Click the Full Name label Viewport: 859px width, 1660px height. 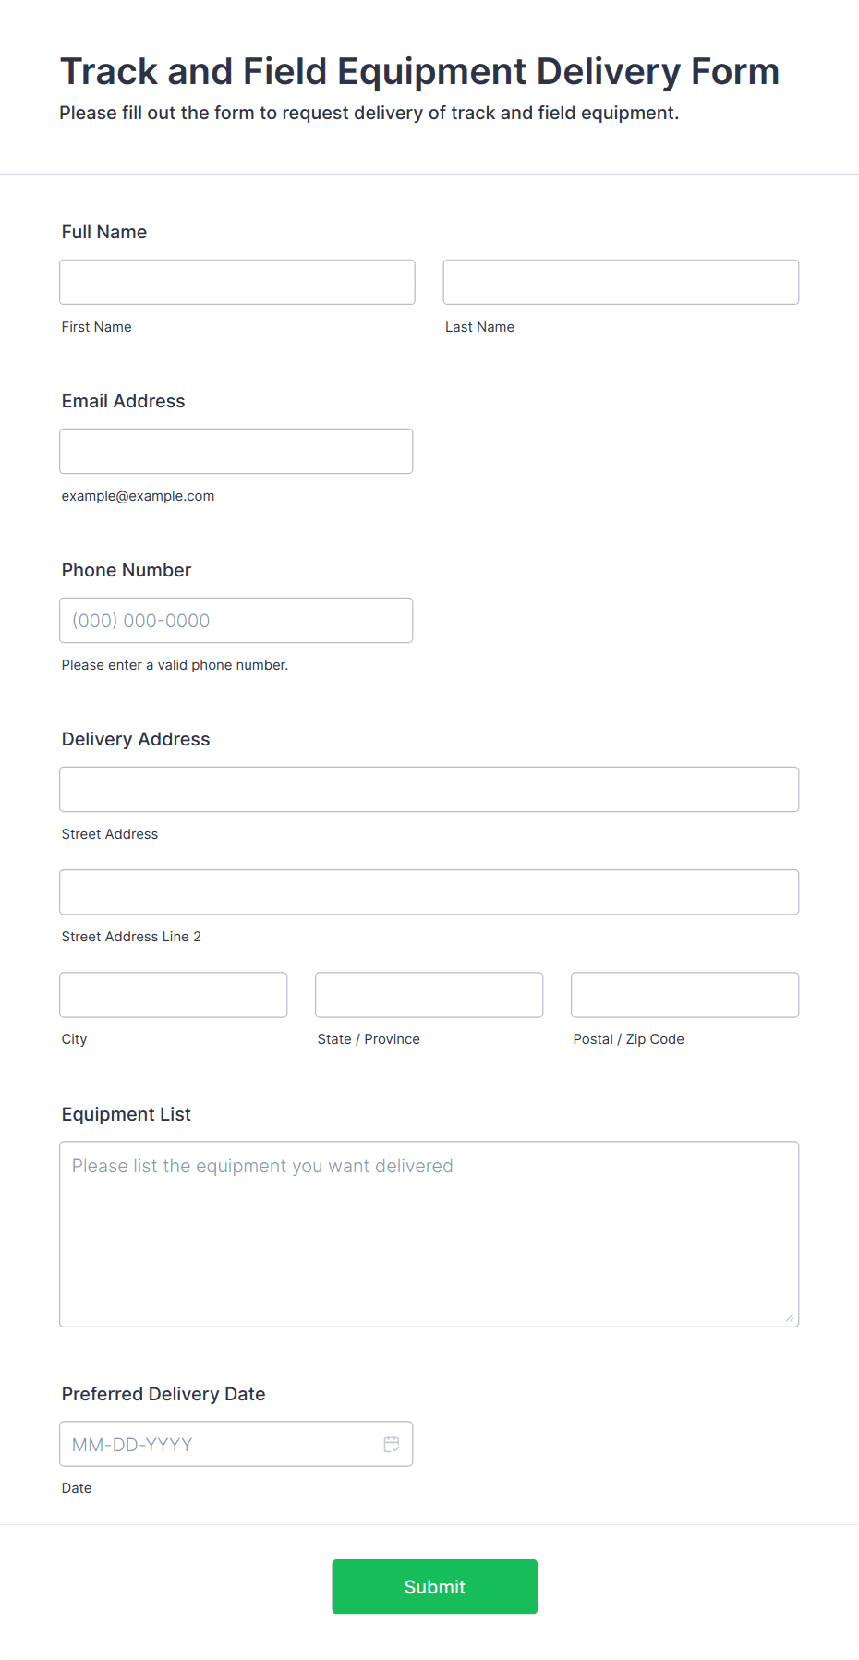tap(104, 232)
